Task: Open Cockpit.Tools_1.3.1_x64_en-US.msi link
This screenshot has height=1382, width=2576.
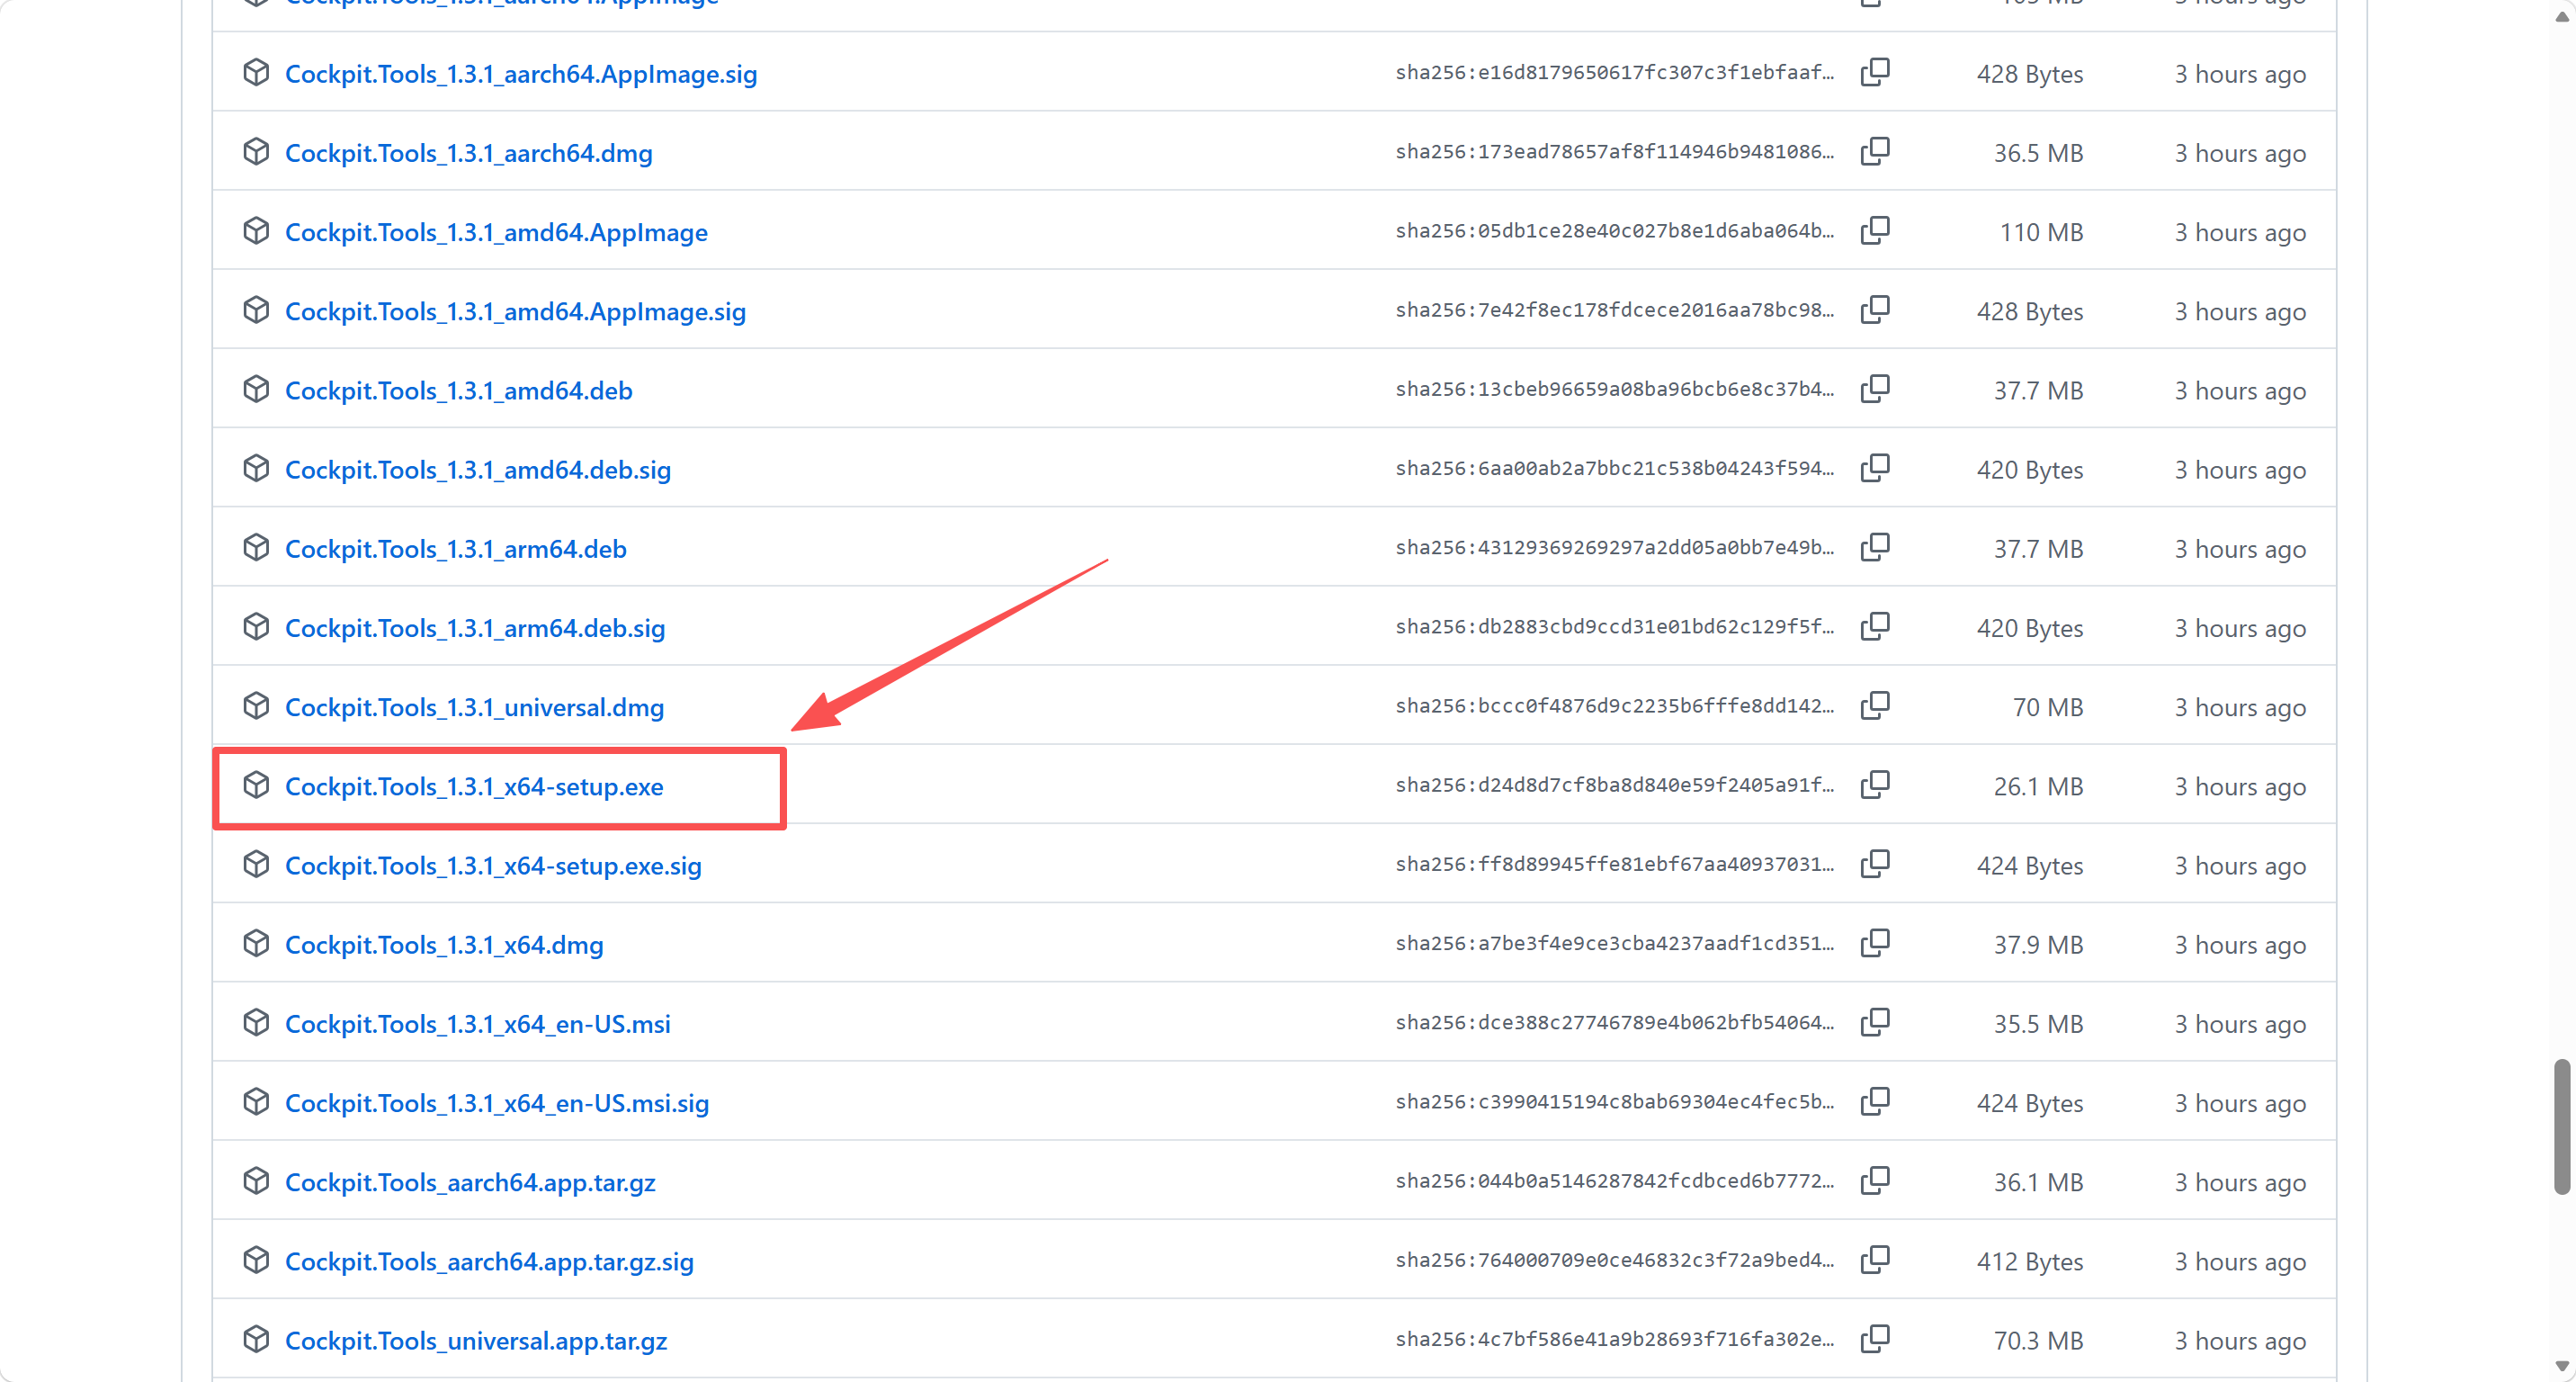Action: pyautogui.click(x=478, y=1024)
